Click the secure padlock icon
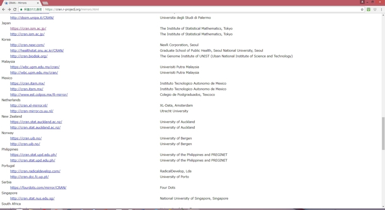 [21, 9]
